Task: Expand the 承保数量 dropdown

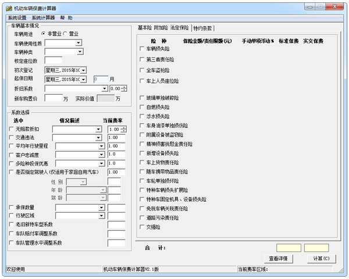Action: pyautogui.click(x=101, y=208)
